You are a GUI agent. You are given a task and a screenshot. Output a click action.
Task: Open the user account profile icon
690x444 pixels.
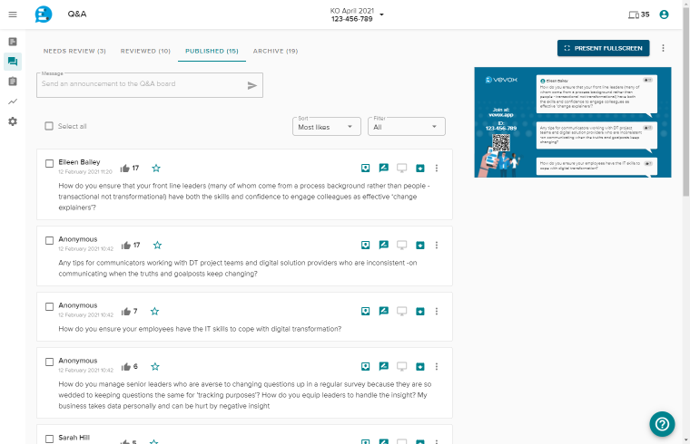tap(664, 14)
